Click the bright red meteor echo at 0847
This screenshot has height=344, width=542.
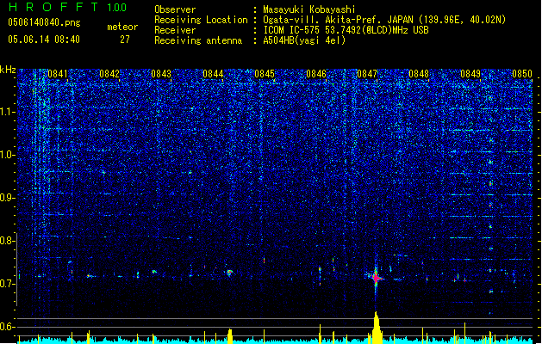pos(376,277)
